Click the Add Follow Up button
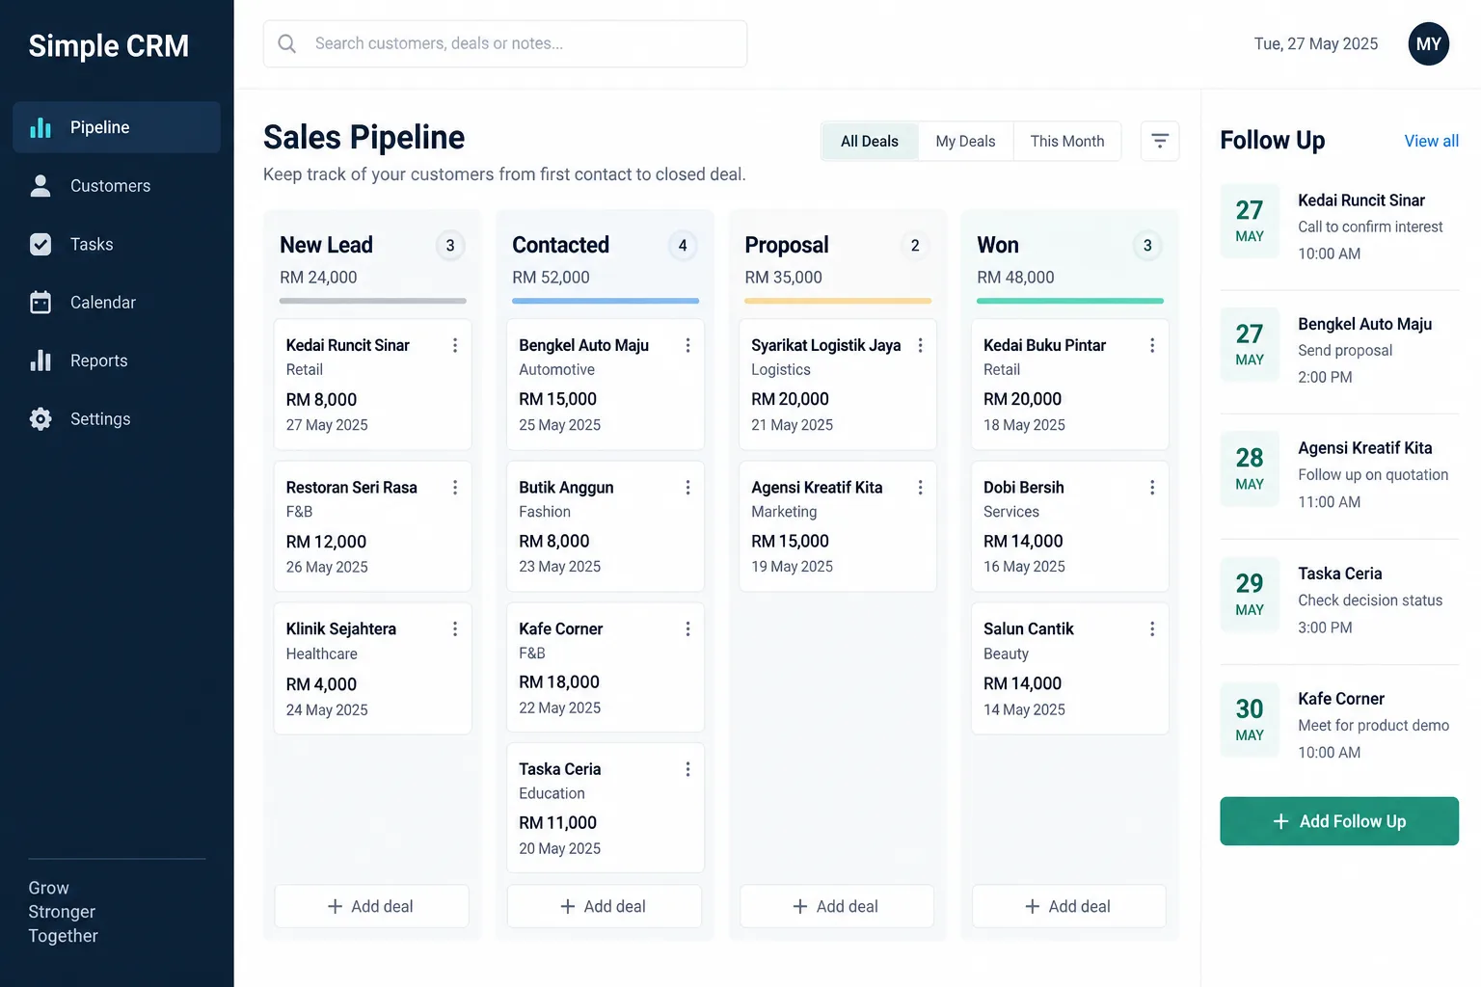Image resolution: width=1481 pixels, height=987 pixels. pyautogui.click(x=1339, y=821)
